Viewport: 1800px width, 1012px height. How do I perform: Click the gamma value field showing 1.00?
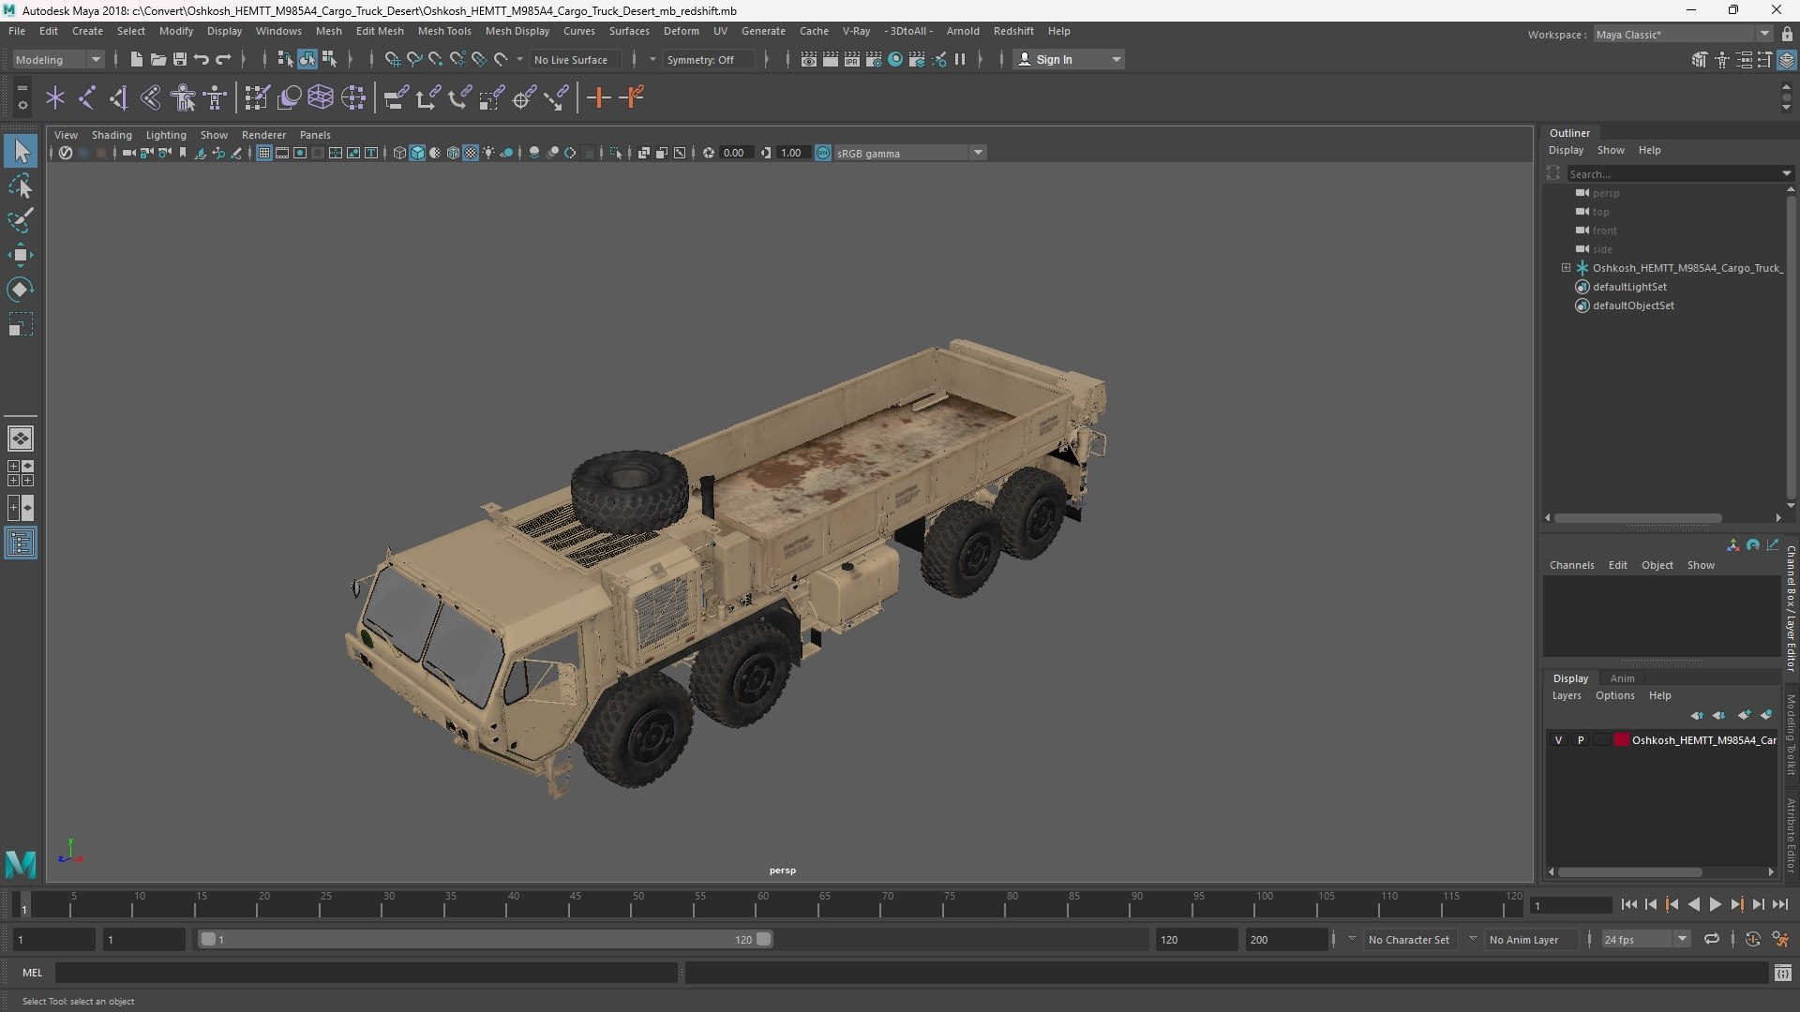pos(792,153)
